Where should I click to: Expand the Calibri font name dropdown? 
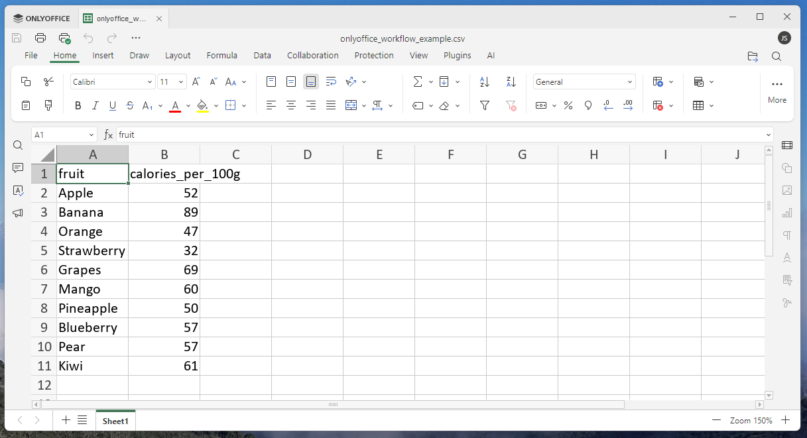[149, 82]
